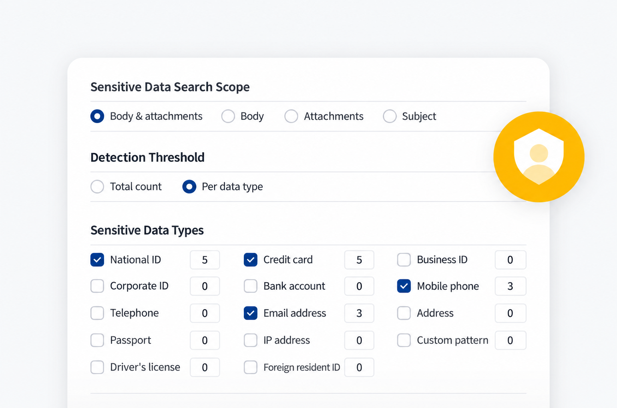
Task: Disable the Email address checkbox
Action: [251, 313]
